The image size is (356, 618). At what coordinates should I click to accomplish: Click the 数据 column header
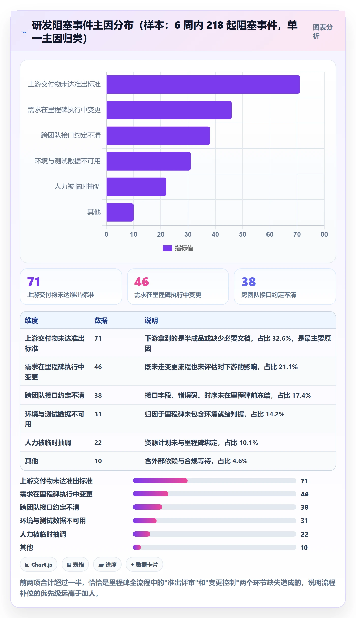coord(101,320)
